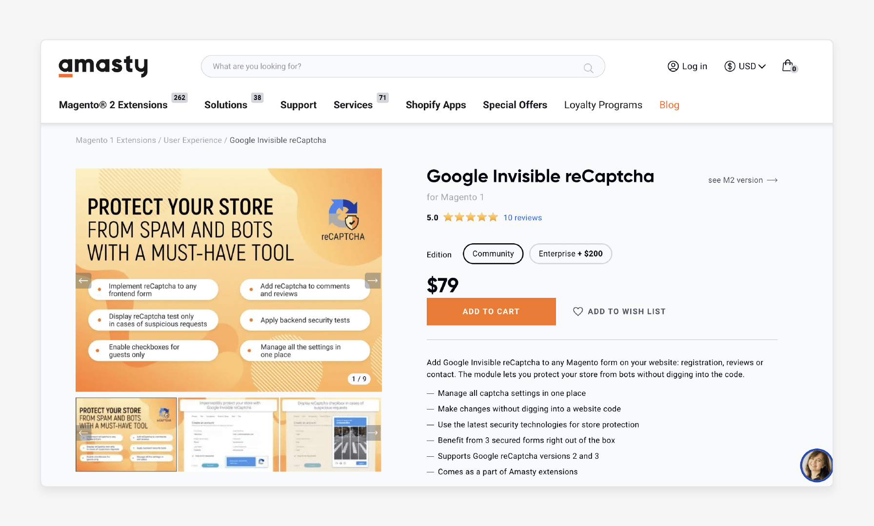Open Magento 2 Extensions menu
Viewport: 874px width, 526px height.
[x=113, y=105]
